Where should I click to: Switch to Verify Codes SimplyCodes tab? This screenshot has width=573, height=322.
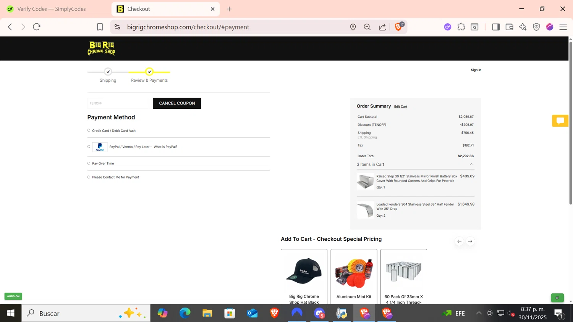click(52, 9)
